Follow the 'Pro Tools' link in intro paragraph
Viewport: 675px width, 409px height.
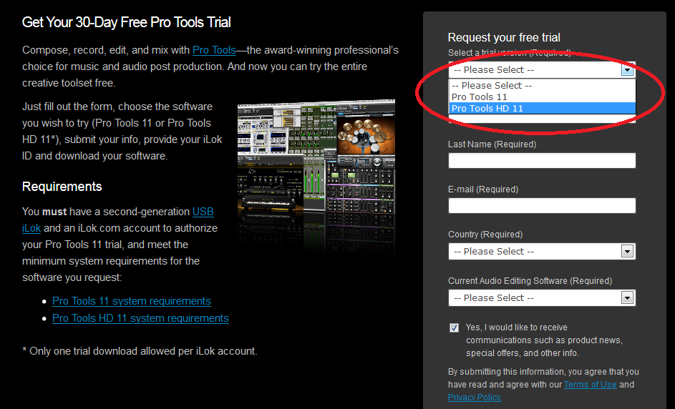[214, 50]
